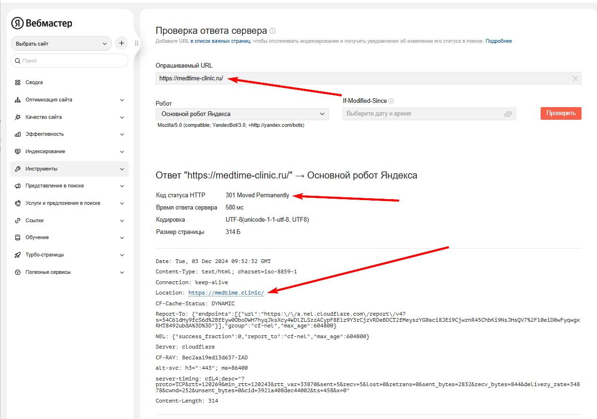The width and height of the screenshot is (597, 419).
Task: Expand the Оптимизация сайта section
Action: click(122, 100)
